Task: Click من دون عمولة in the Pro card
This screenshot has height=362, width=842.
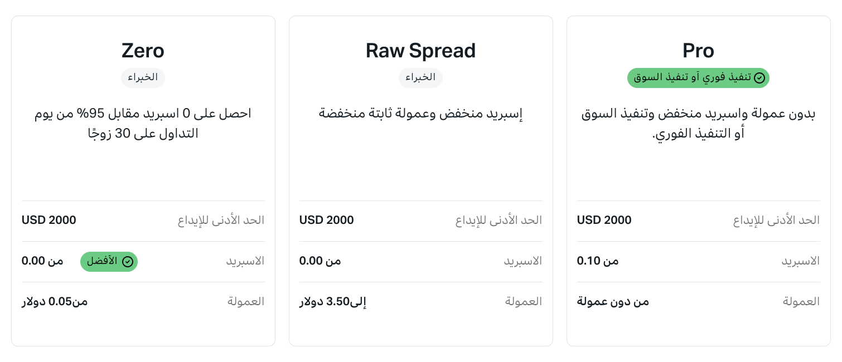Action: pyautogui.click(x=613, y=301)
